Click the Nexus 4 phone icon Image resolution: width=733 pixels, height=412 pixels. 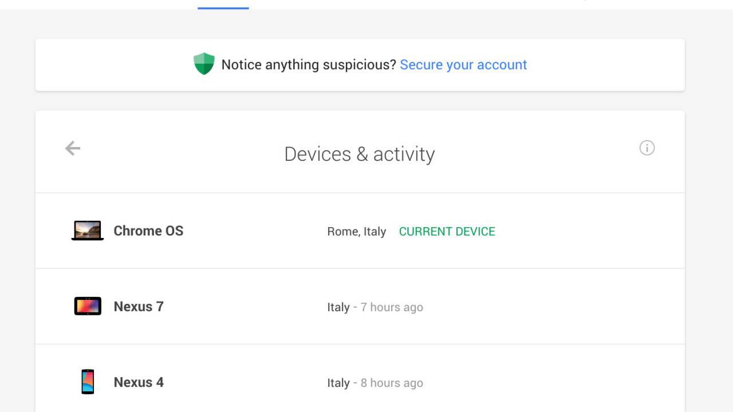click(88, 382)
